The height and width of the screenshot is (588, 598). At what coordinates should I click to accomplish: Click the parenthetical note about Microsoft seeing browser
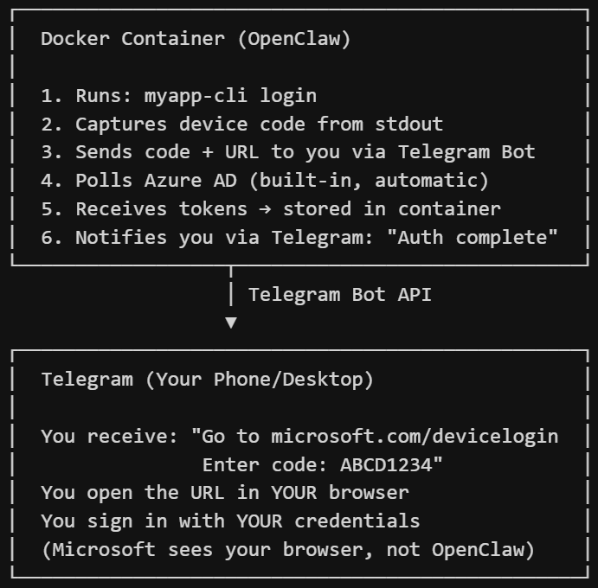click(287, 549)
